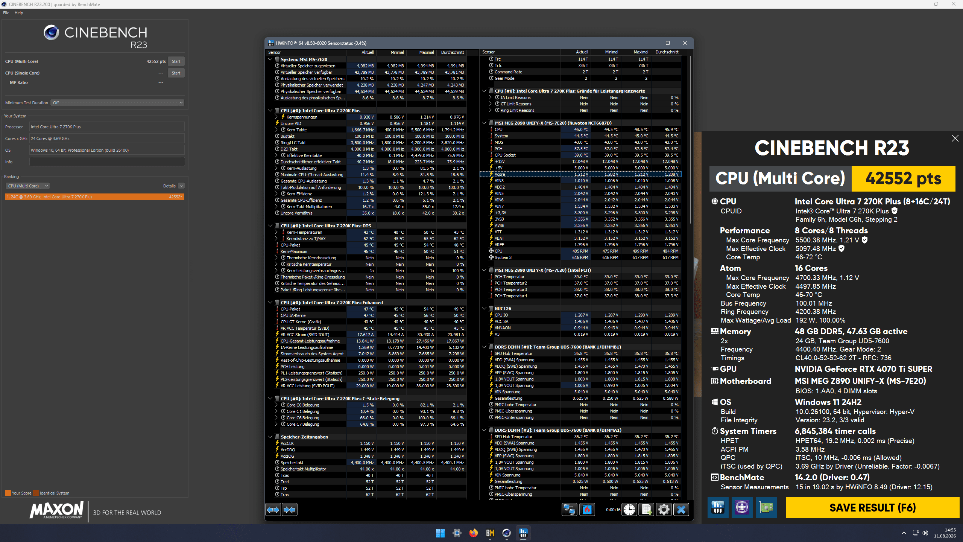
Task: Launch GPU-Z graphics card icon in BenchMate
Action: pos(766,507)
